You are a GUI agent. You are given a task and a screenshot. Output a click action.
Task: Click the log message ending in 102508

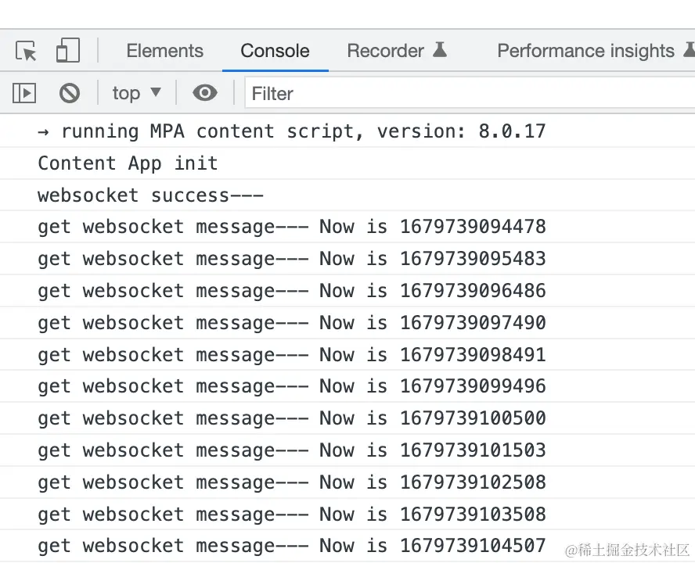[291, 482]
